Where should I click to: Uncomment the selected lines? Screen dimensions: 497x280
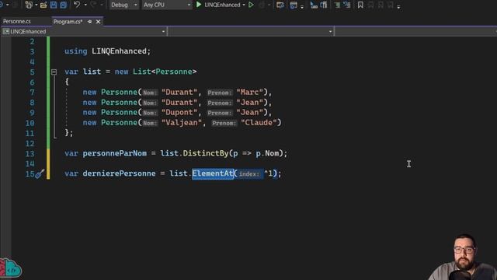(x=347, y=5)
